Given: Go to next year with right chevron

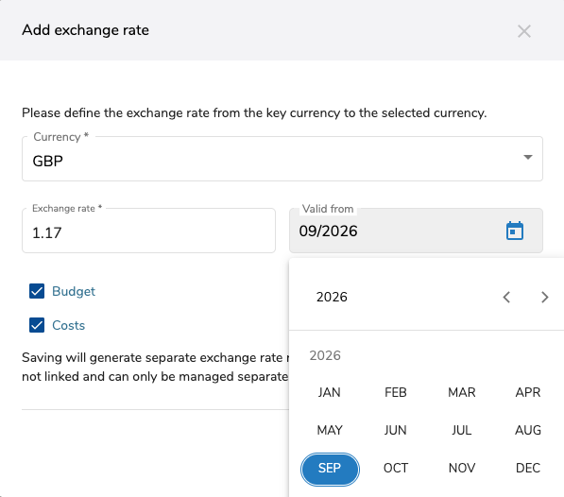Looking at the screenshot, I should [x=544, y=297].
